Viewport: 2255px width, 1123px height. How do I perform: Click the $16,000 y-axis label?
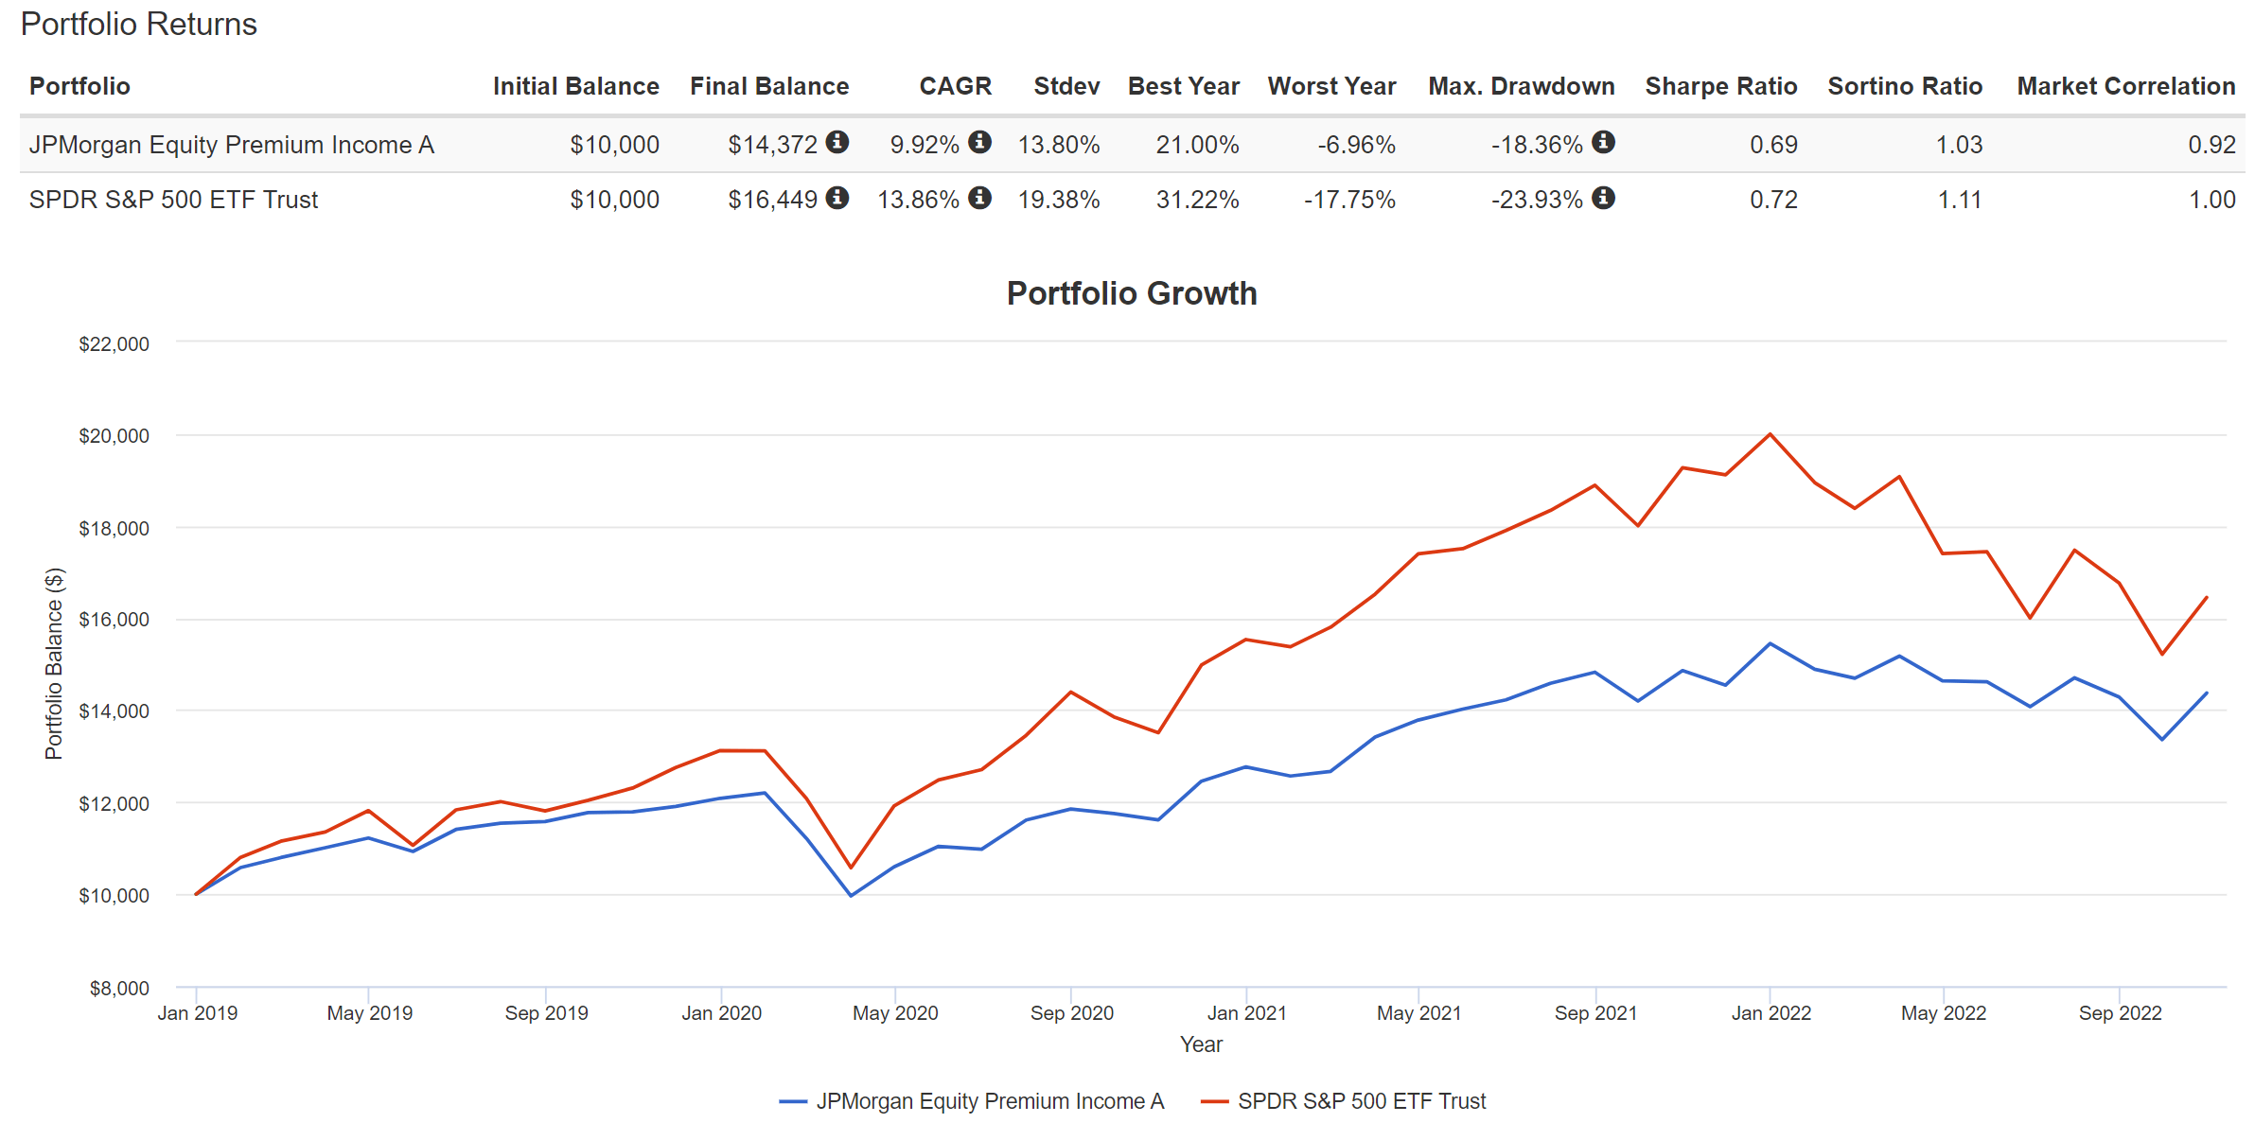coord(114,620)
